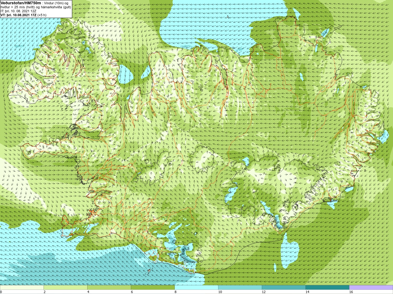393x294 pixels.
Task: Click the '8' label on the wind scale
Action: (176, 292)
